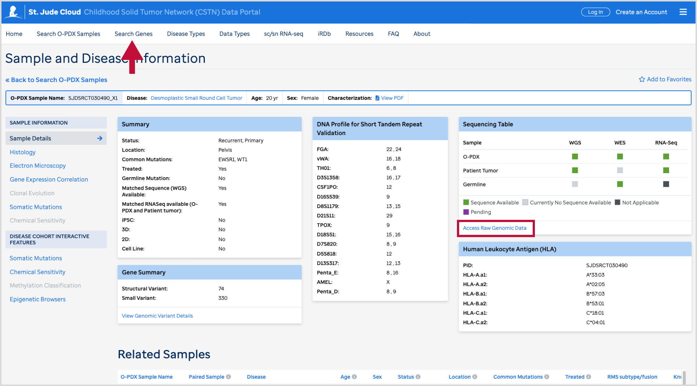Open the hamburger menu icon

pos(683,12)
